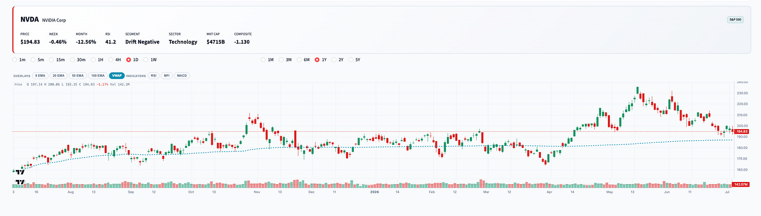Image resolution: width=761 pixels, height=216 pixels.
Task: Click the $194.83 price value
Action: point(30,42)
